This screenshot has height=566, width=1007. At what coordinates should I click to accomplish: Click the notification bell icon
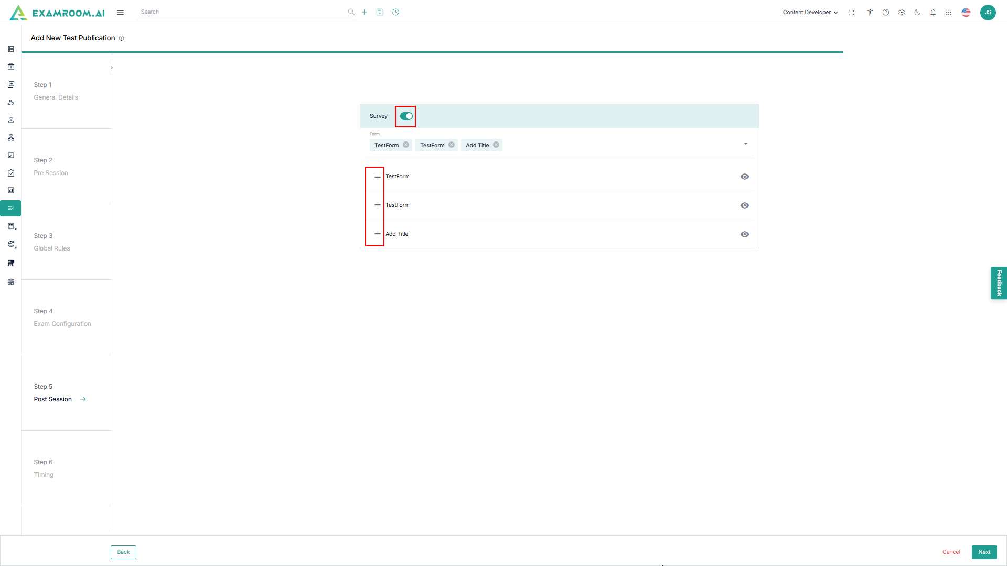[x=933, y=13]
